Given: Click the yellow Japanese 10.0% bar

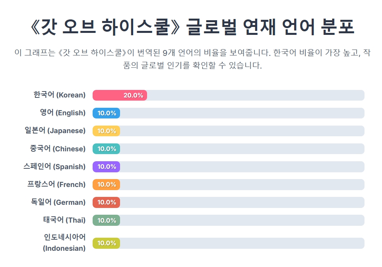Looking at the screenshot, I should pyautogui.click(x=106, y=131).
